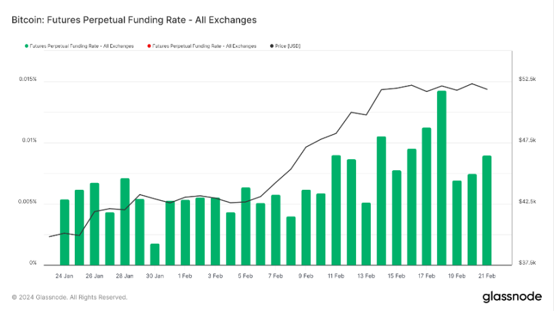Viewport: 554px width, 311px height.
Task: Click the '9 Feb' date label
Action: (x=306, y=276)
